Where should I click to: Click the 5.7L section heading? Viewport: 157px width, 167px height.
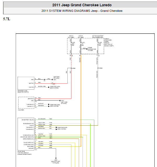coord(7,19)
